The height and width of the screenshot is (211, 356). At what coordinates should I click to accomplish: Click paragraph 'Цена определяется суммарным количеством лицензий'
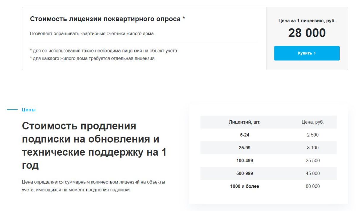93,186
